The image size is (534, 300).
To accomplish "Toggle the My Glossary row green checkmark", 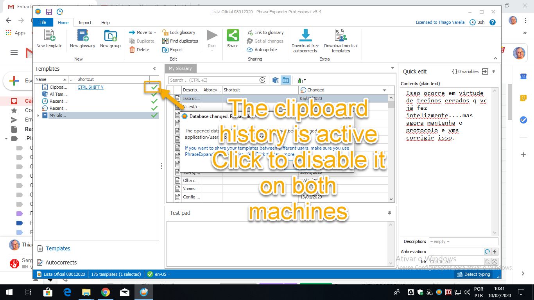I will coord(154,115).
